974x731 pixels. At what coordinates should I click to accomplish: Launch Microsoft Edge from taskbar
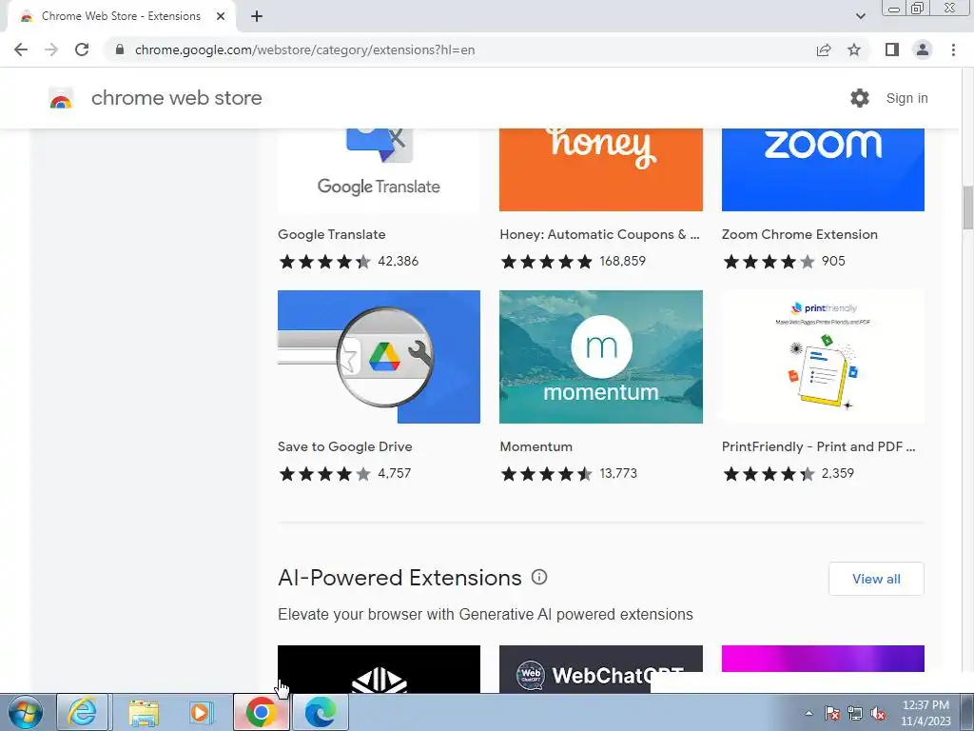point(320,712)
